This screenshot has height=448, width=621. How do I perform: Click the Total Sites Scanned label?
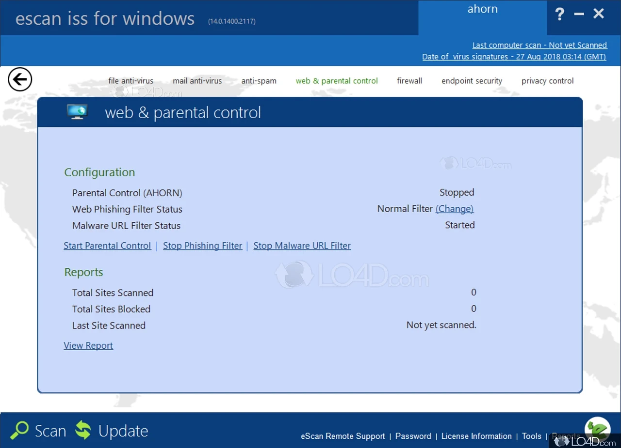coord(113,293)
